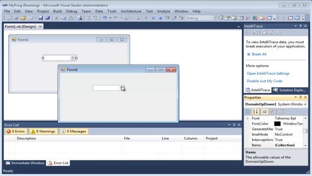Open the Undo history dropdown arrow

(110, 18)
